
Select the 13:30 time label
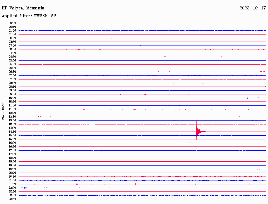point(12,124)
